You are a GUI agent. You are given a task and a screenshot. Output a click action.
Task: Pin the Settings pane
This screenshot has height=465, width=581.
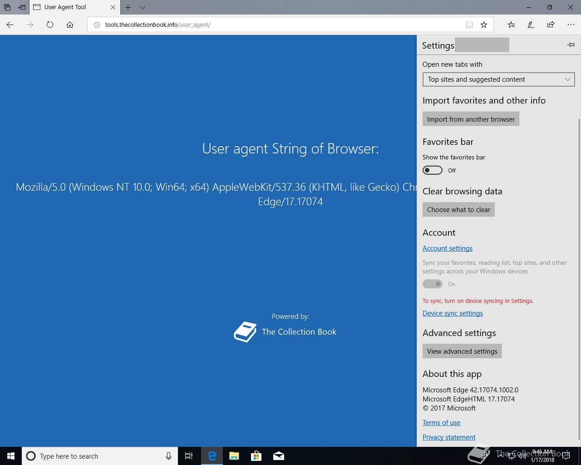571,45
